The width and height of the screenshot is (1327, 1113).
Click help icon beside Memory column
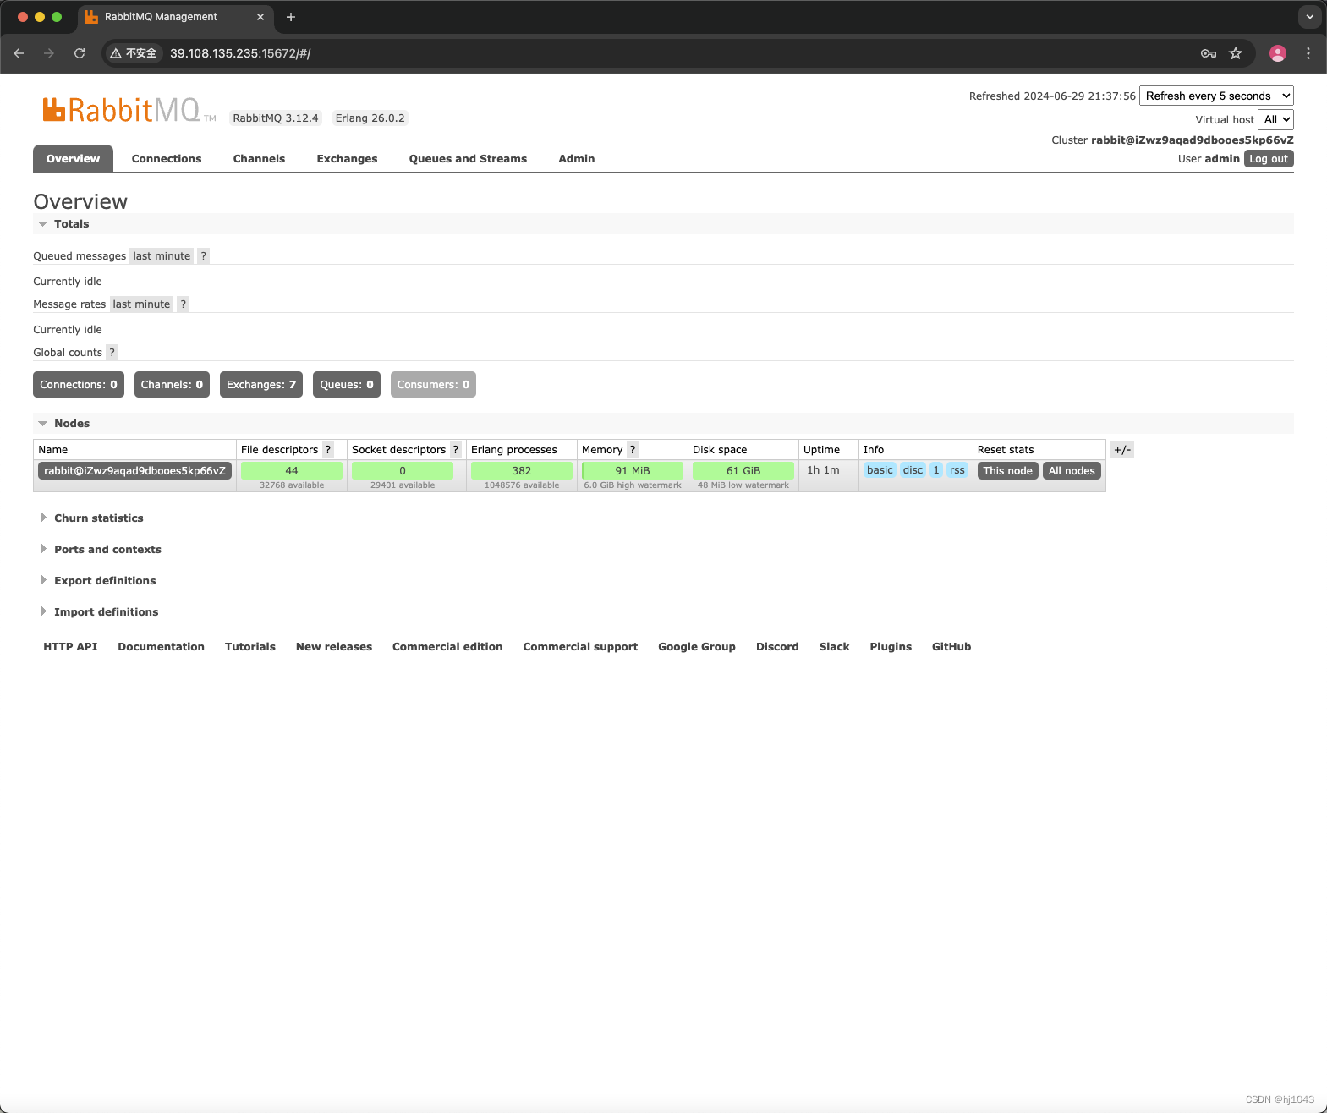coord(633,450)
